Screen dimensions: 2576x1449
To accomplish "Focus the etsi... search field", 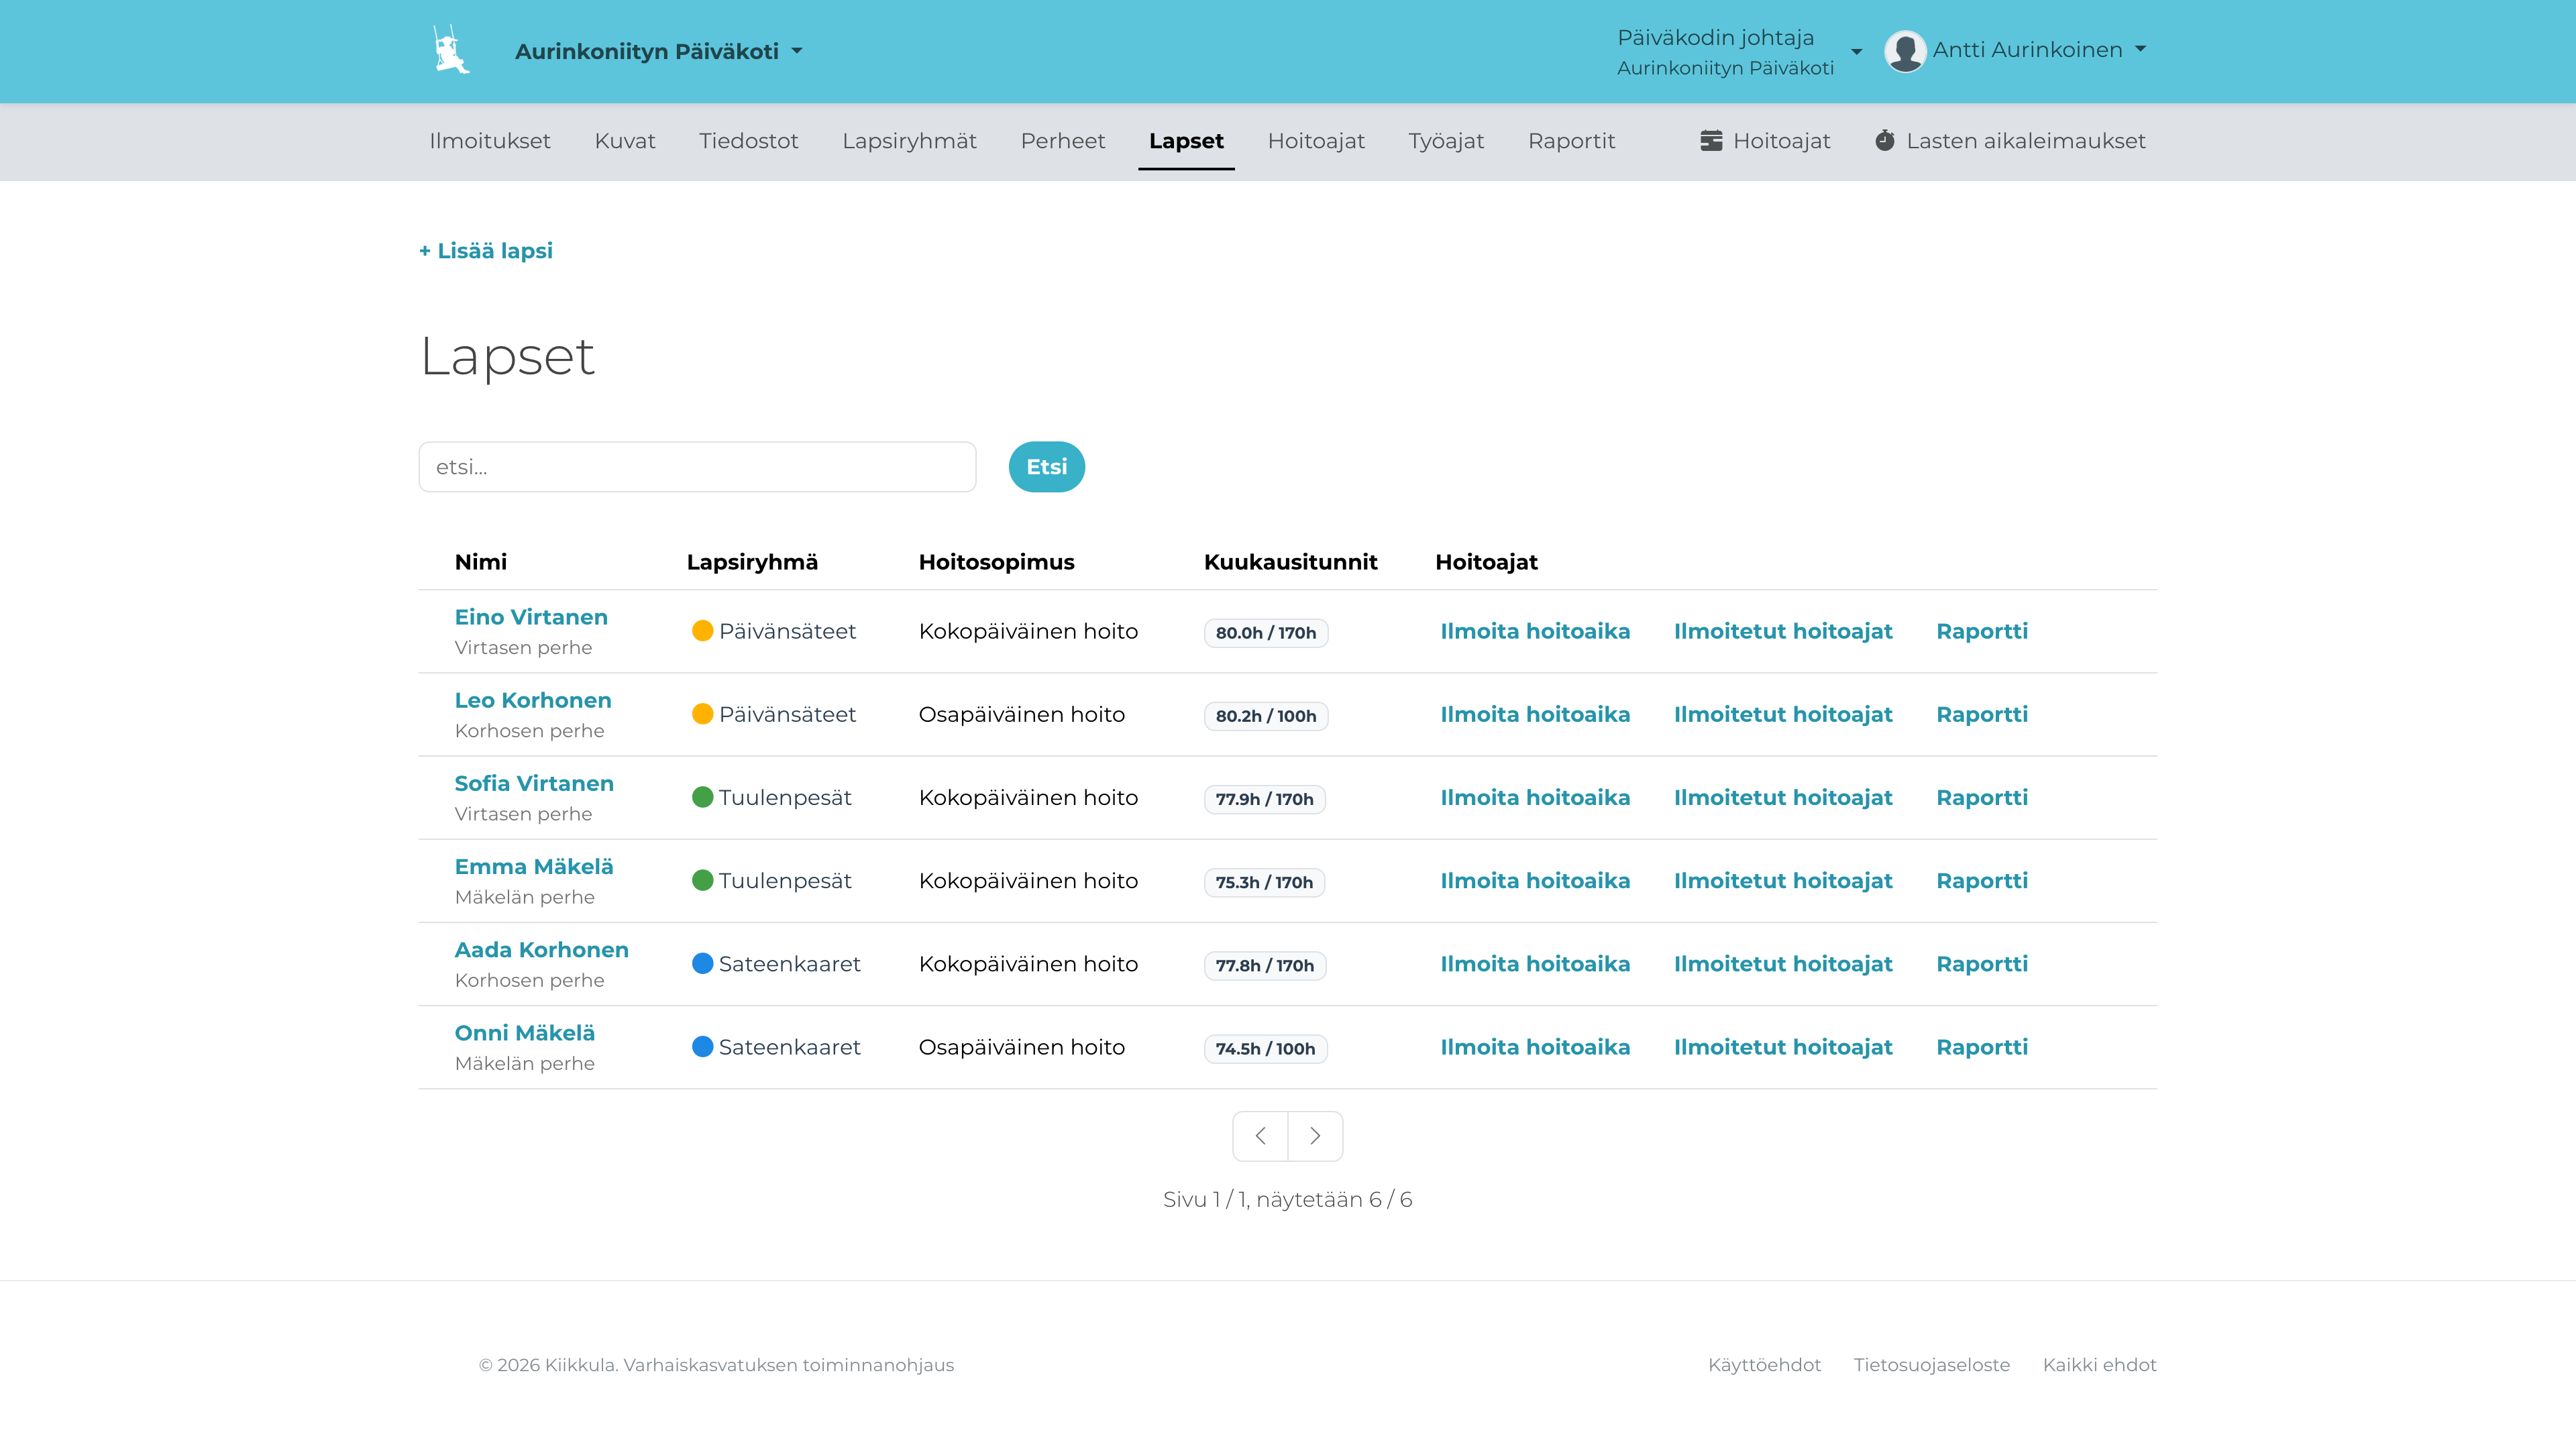I will coord(697,467).
